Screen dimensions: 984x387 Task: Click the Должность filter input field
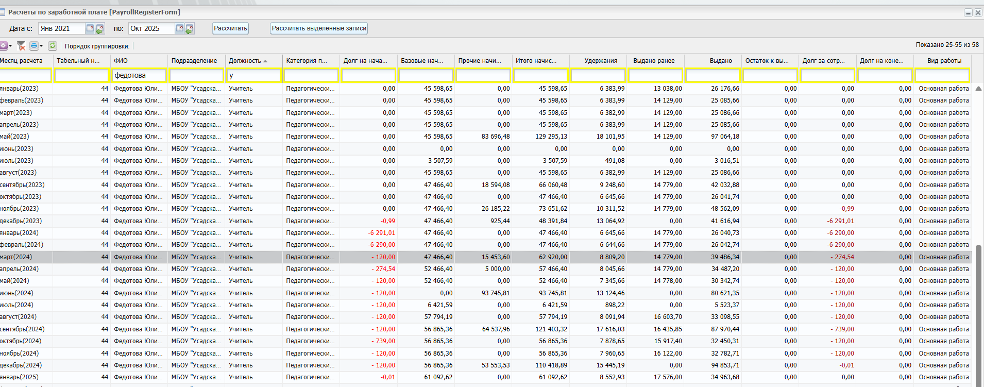(254, 75)
